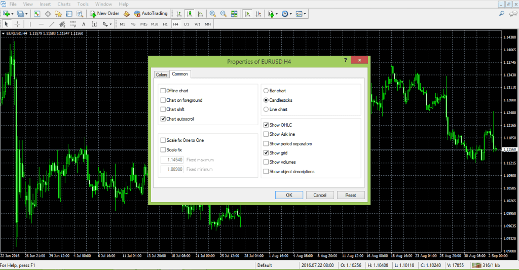This screenshot has height=270, width=519.
Task: Open the Periods clock icon
Action: click(285, 14)
